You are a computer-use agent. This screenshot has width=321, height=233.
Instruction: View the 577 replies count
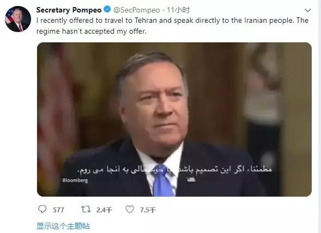coord(58,210)
